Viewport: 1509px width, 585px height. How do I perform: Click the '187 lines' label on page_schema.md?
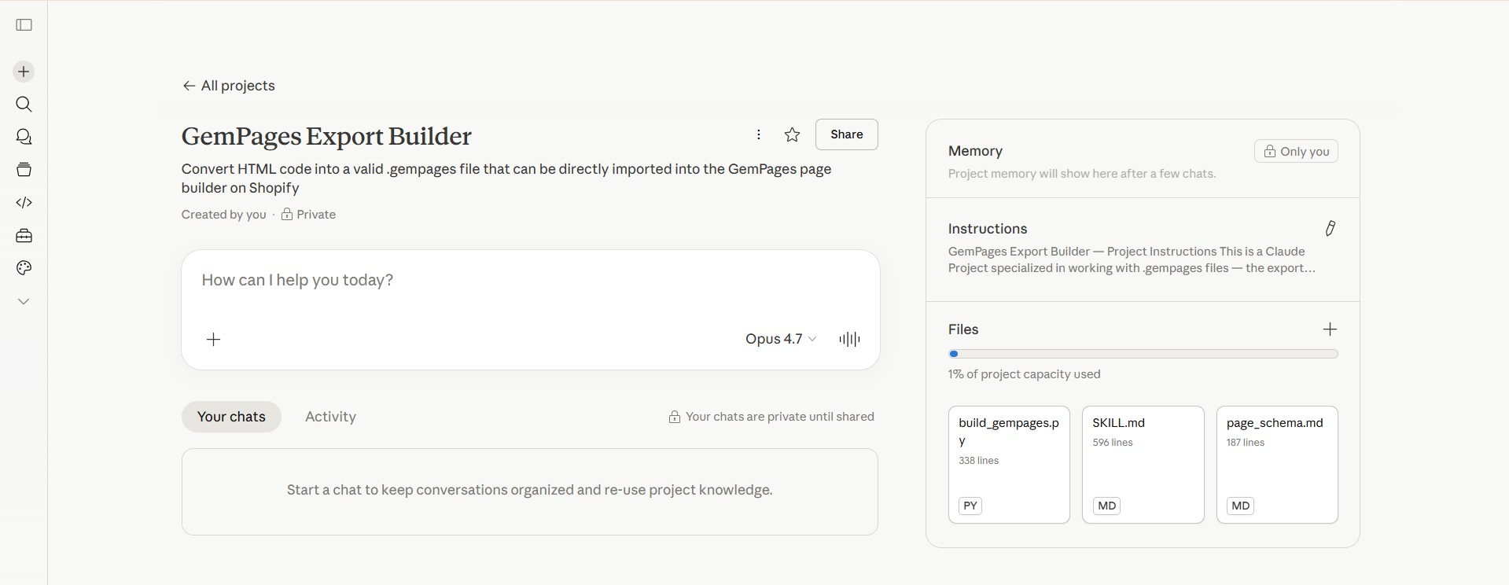coord(1246,443)
